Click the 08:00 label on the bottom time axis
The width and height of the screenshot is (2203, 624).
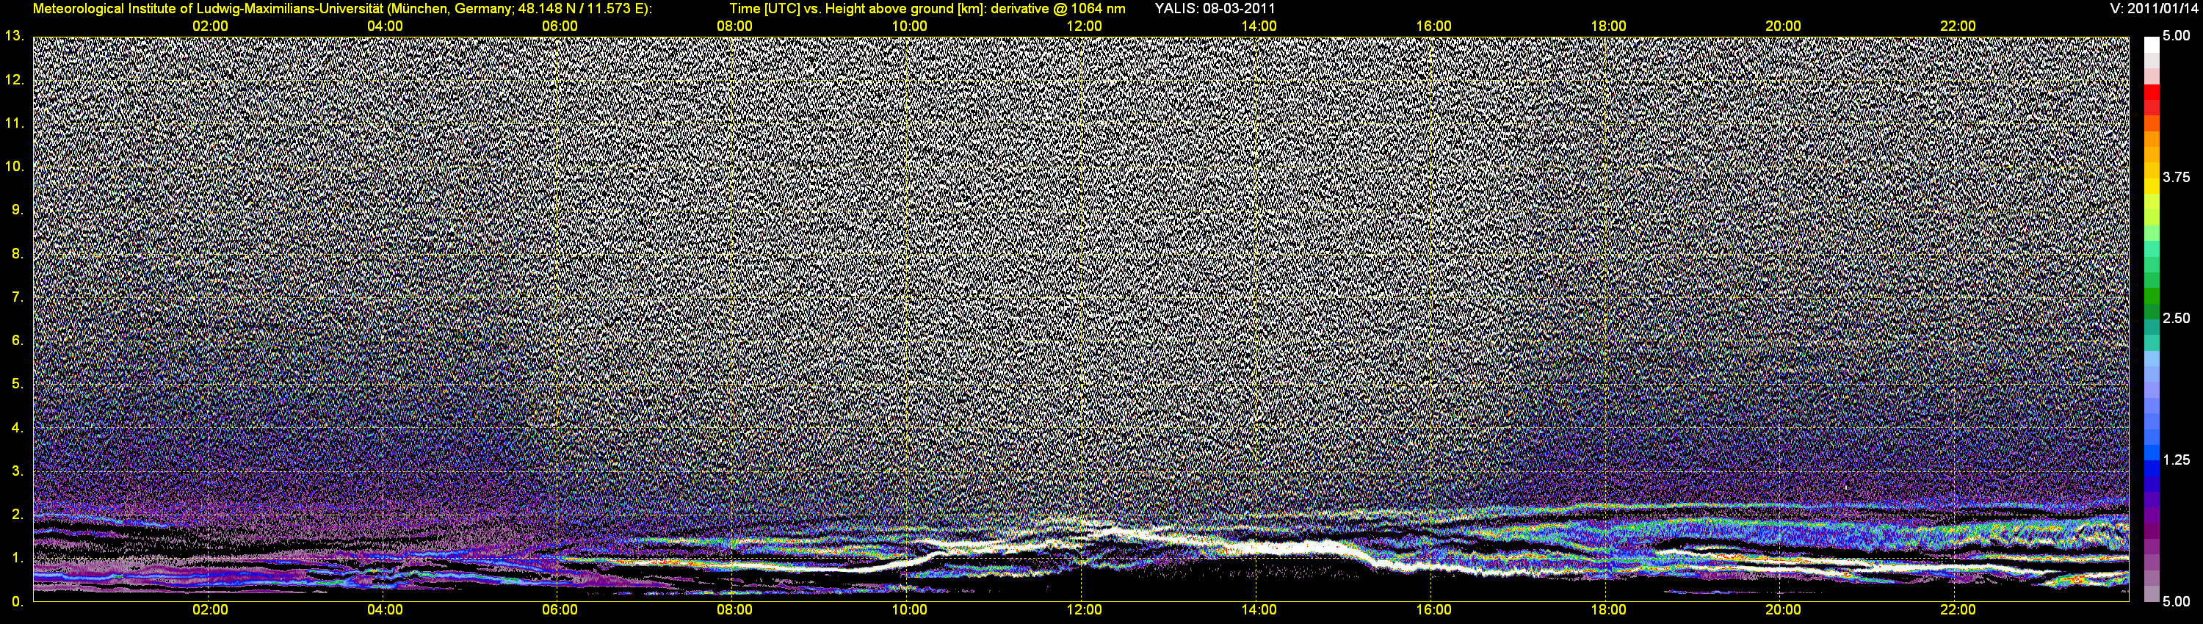tap(734, 610)
